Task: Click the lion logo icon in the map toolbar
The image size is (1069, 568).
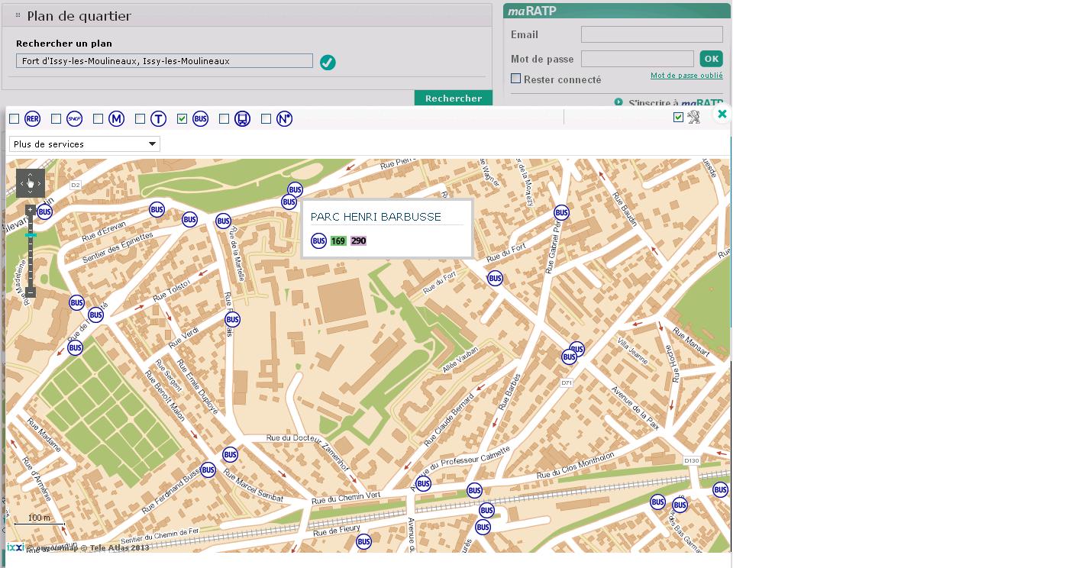Action: pos(693,117)
